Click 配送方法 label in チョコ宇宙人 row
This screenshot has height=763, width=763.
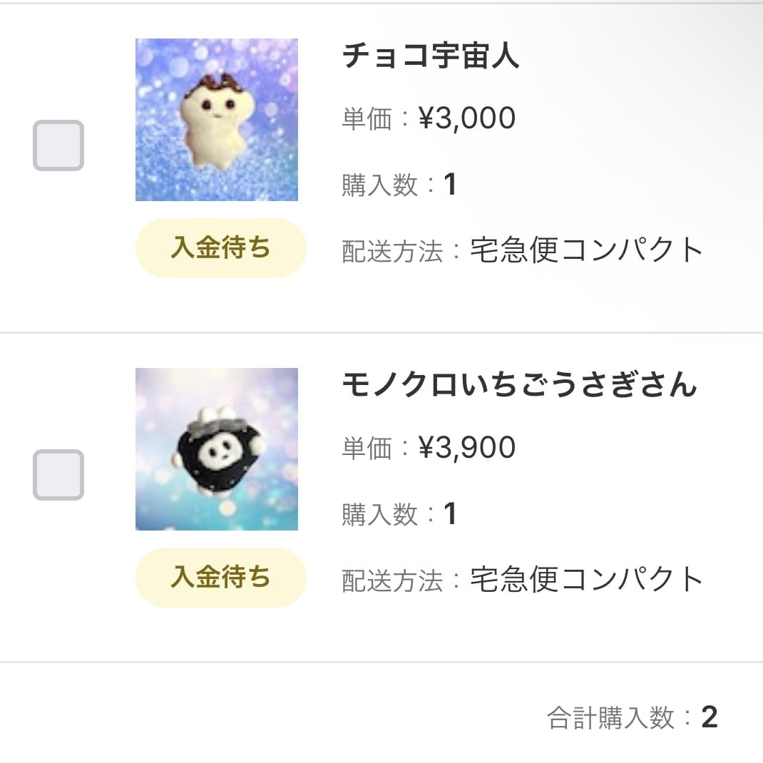tap(392, 252)
